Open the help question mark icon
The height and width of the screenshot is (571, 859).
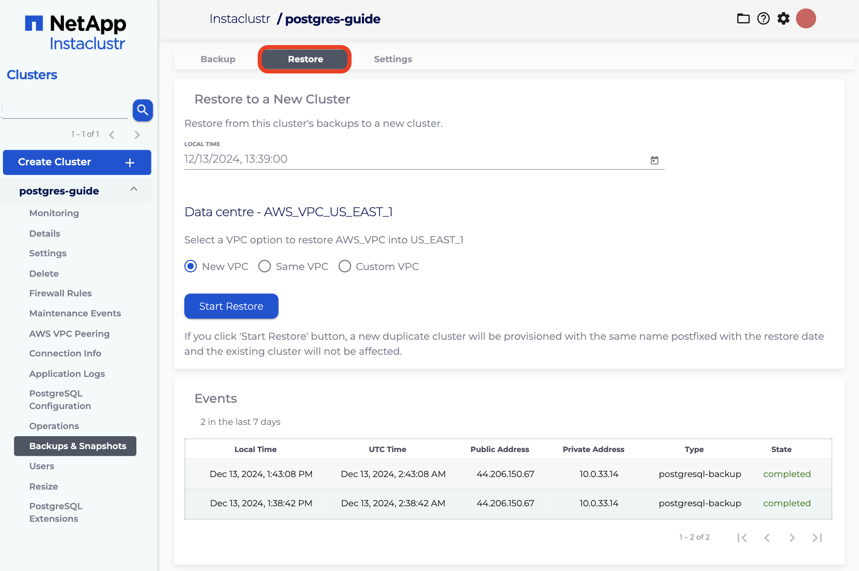coord(763,19)
